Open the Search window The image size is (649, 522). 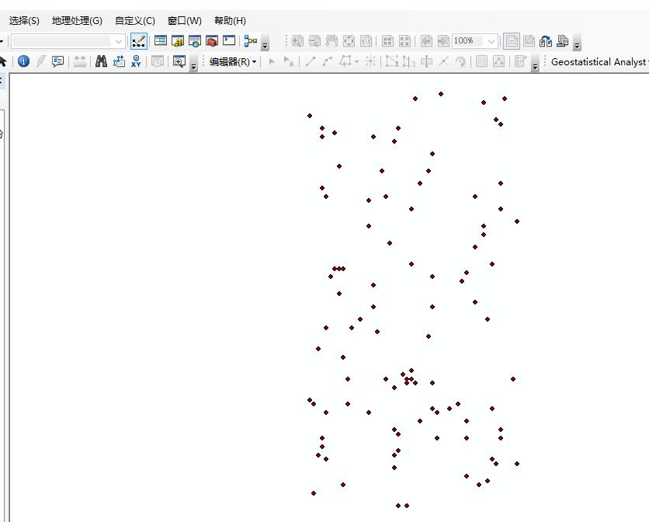click(195, 40)
